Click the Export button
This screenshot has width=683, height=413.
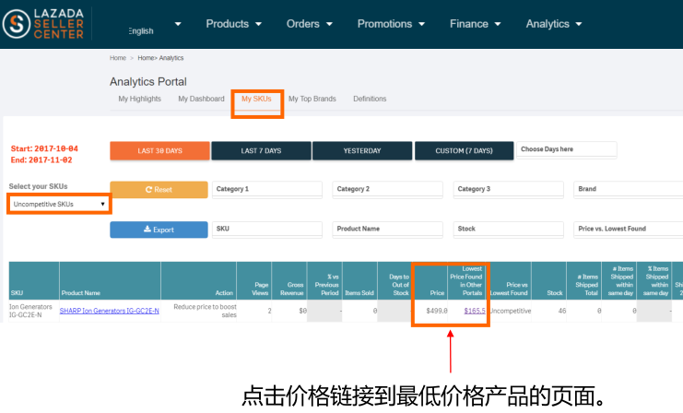(159, 230)
